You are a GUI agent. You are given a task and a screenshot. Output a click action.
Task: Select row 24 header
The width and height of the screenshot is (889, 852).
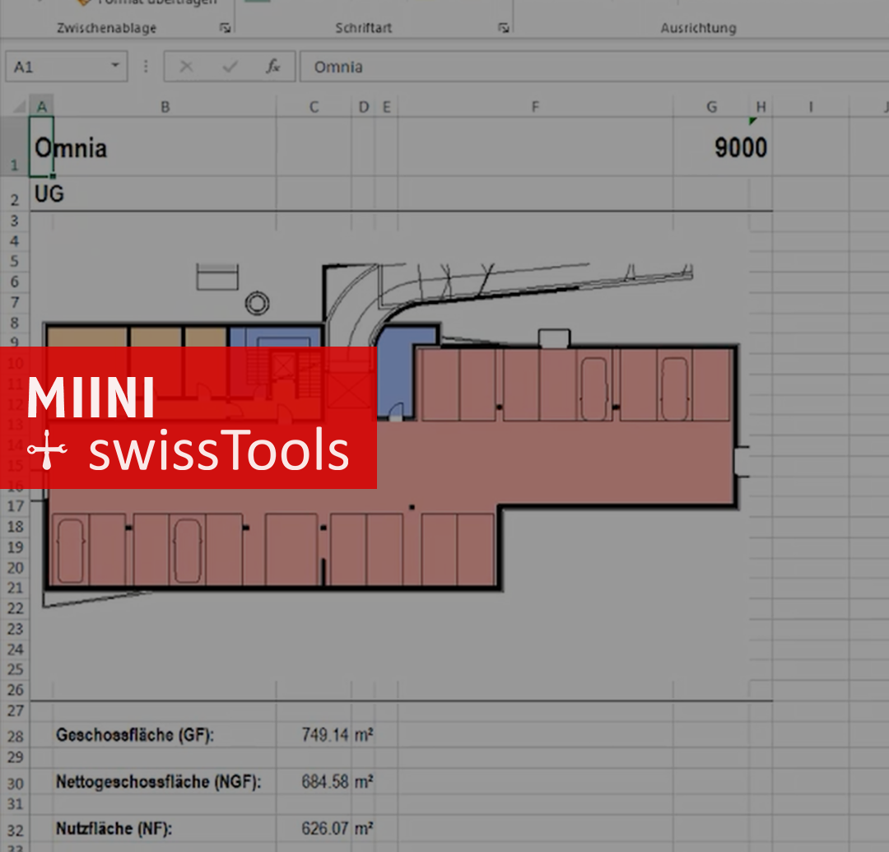[15, 649]
